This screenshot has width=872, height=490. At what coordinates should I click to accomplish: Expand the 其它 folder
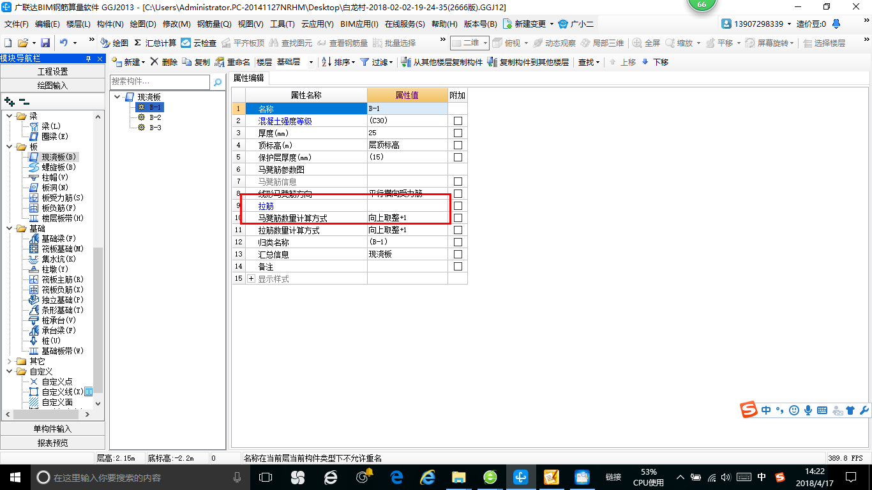(9, 361)
